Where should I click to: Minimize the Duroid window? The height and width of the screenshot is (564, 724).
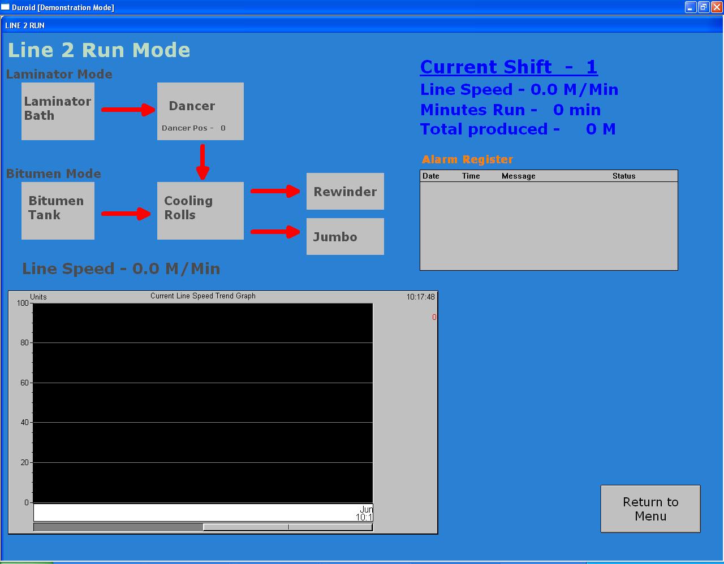pos(691,7)
